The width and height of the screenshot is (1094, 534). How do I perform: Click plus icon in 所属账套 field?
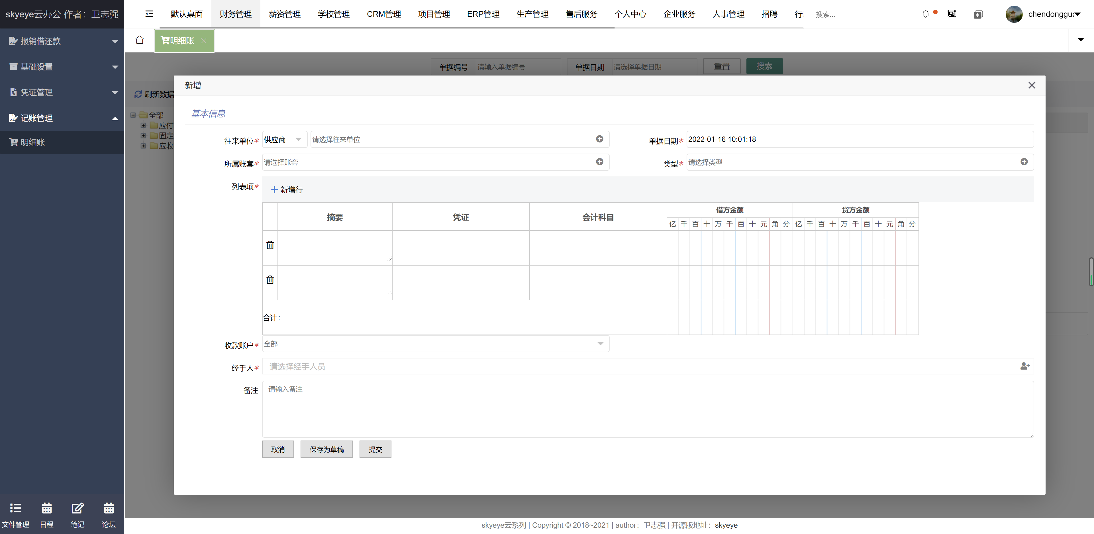coord(599,162)
